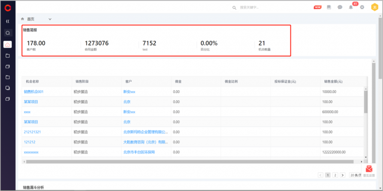Select the highlighted home icon in sidebar
The image size is (383, 191).
pos(8,44)
